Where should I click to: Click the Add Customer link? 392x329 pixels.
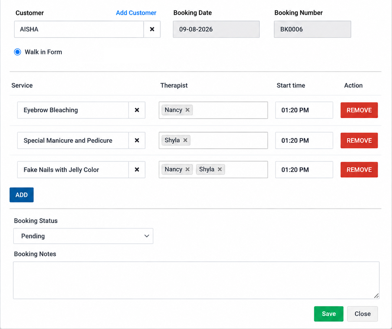[136, 13]
